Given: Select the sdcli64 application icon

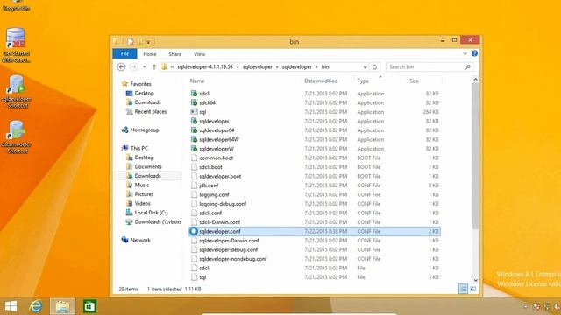Looking at the screenshot, I should [194, 103].
